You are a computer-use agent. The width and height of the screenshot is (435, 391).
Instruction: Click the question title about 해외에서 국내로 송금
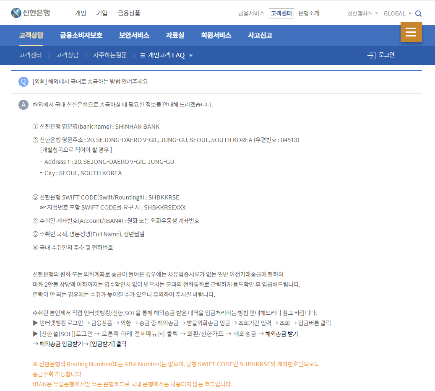pos(90,81)
